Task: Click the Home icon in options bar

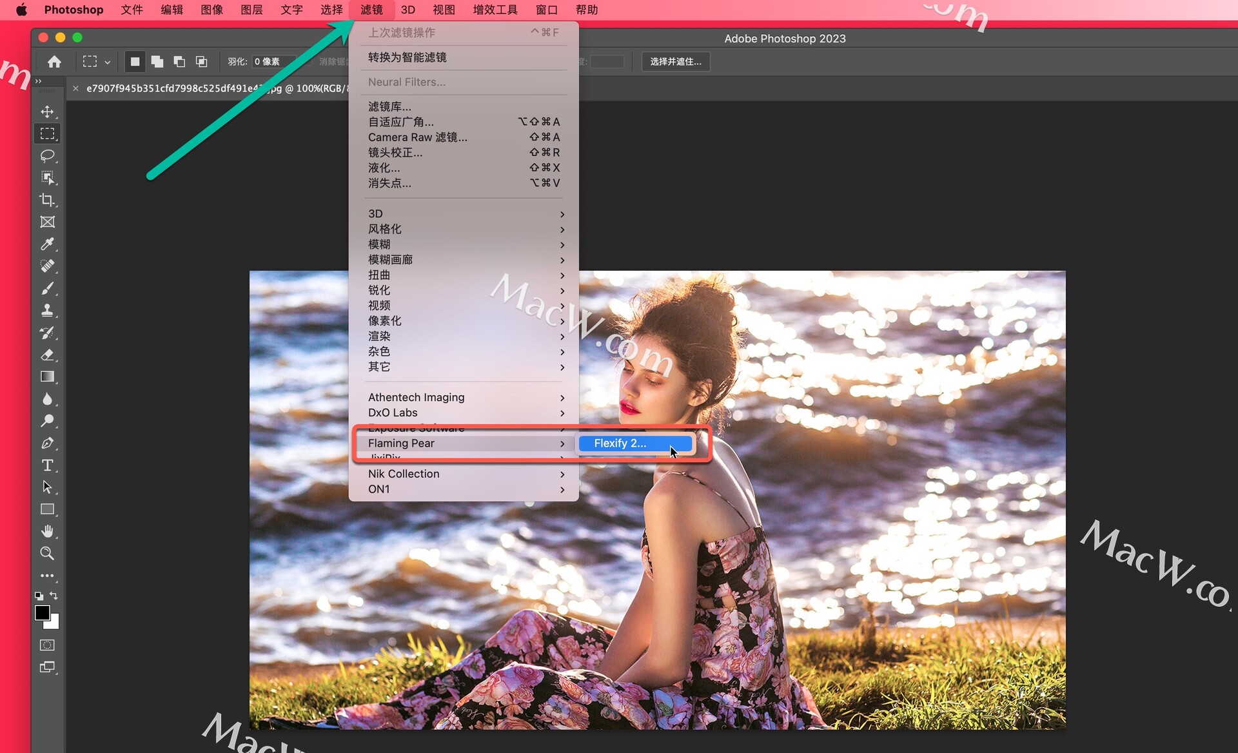Action: pos(54,61)
